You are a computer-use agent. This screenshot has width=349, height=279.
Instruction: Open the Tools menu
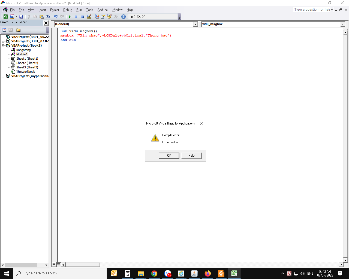point(90,10)
